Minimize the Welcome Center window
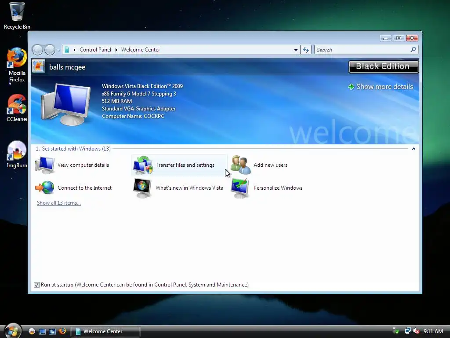 tap(385, 38)
